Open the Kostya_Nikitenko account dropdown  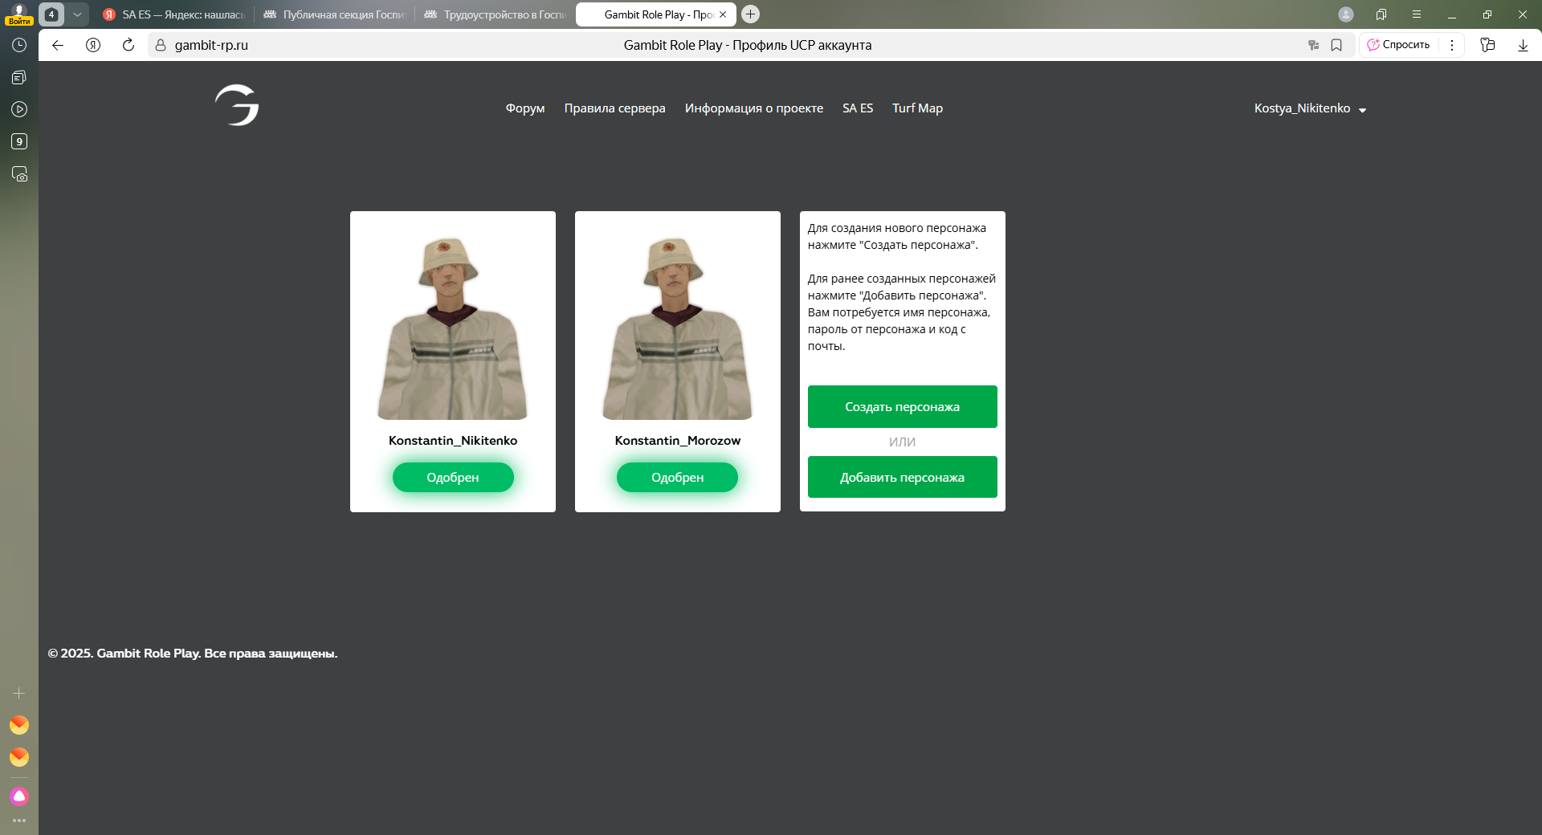click(1310, 108)
